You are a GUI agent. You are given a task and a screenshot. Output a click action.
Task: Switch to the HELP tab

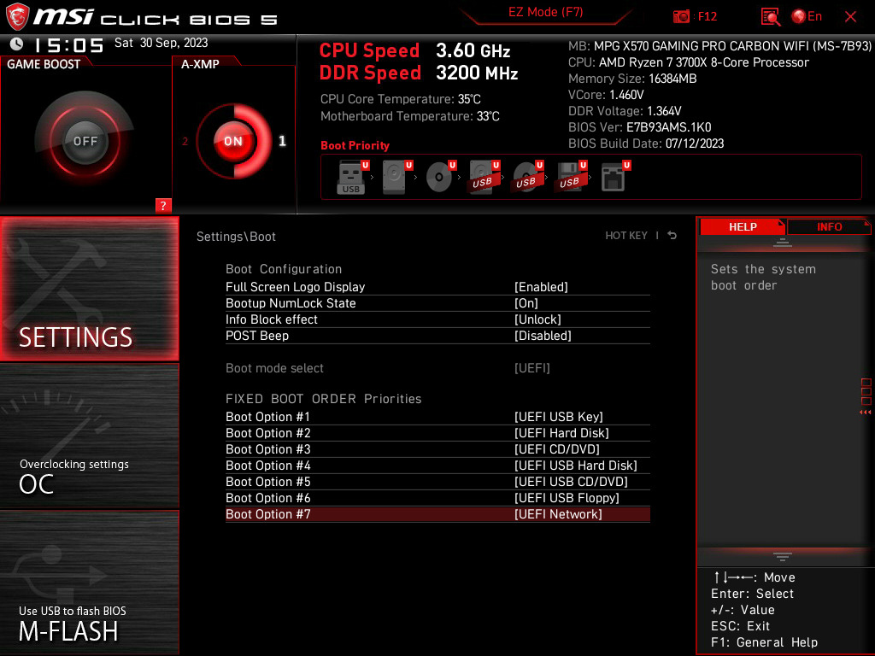(x=743, y=226)
